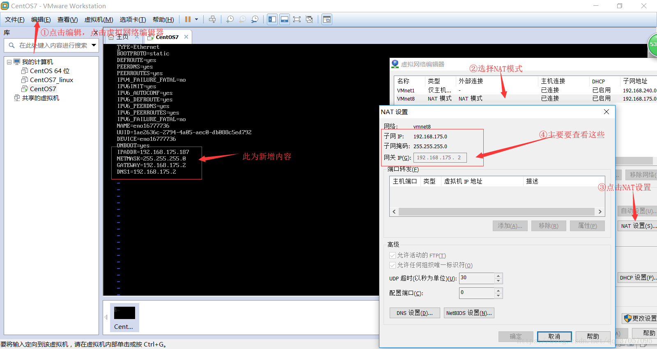Click the DHCP column header
Viewport: 657px width, 349px height.
599,81
